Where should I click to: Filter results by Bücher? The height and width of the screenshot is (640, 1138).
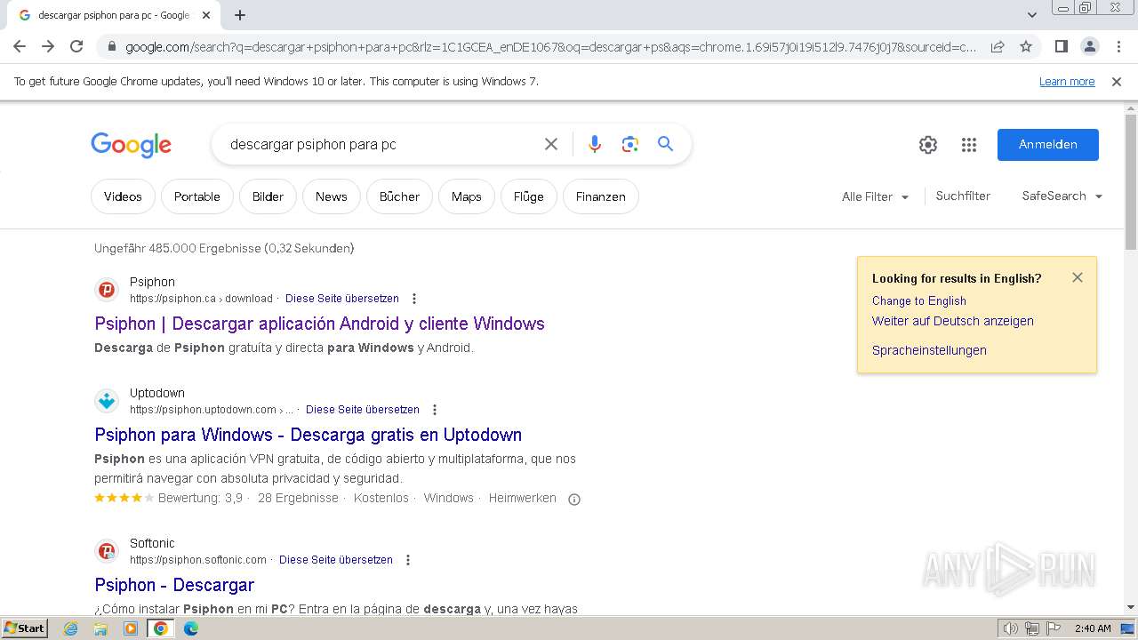pyautogui.click(x=399, y=196)
